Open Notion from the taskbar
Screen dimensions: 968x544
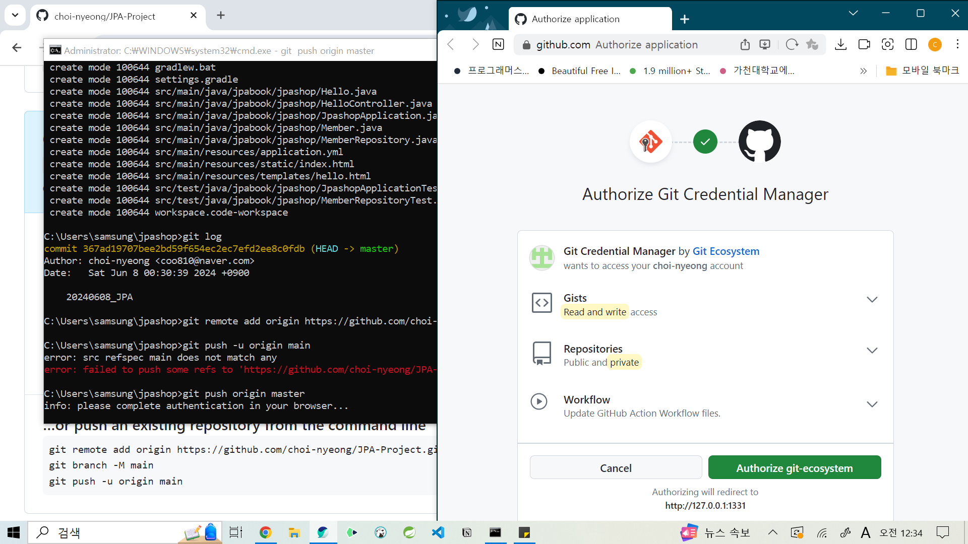coord(467,532)
